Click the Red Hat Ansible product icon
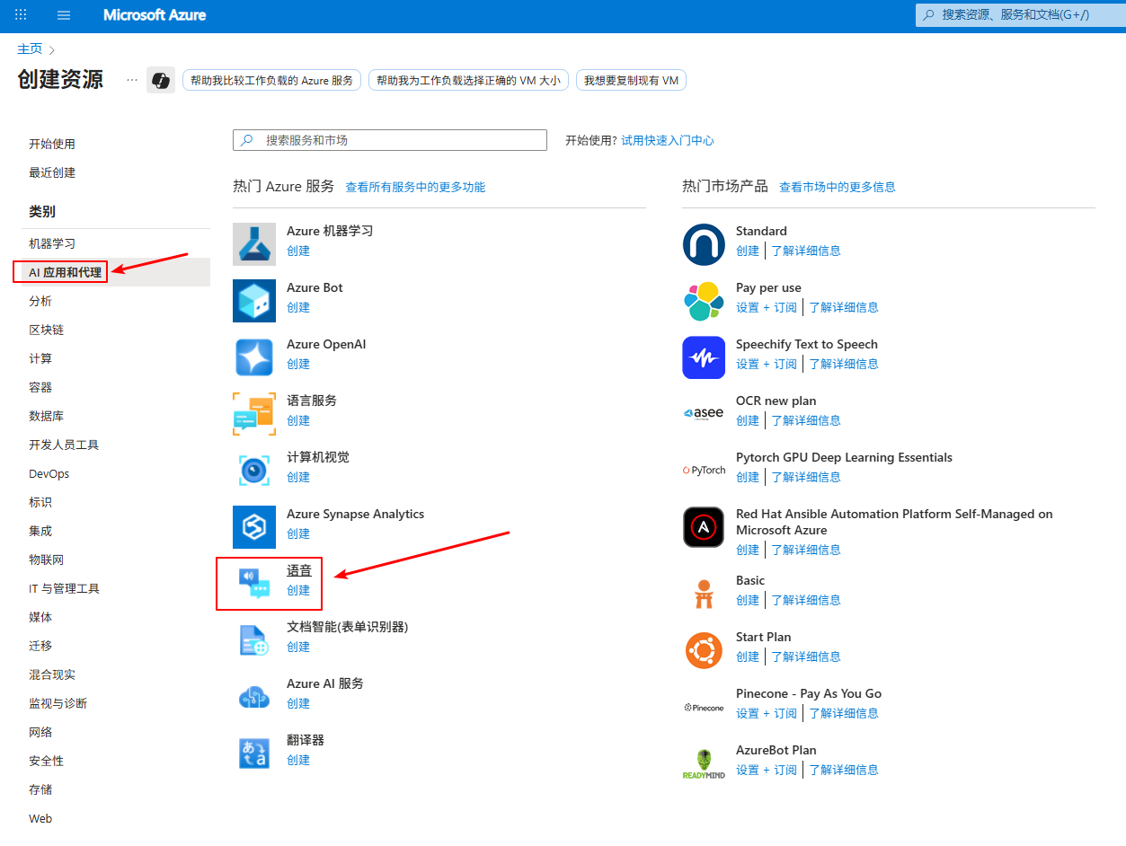This screenshot has height=846, width=1126. [704, 527]
